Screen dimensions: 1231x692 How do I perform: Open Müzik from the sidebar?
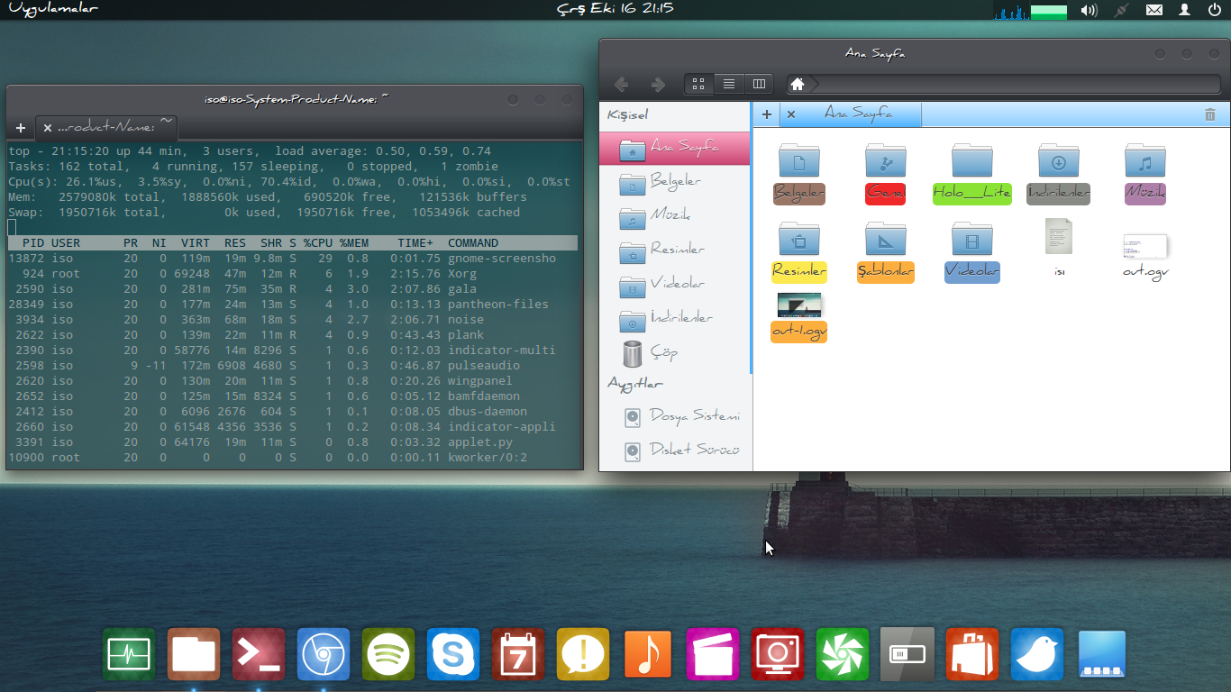[x=674, y=216]
